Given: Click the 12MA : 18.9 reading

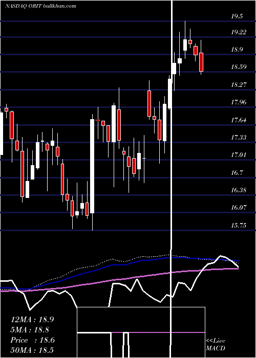Looking at the screenshot, I should point(32,320).
